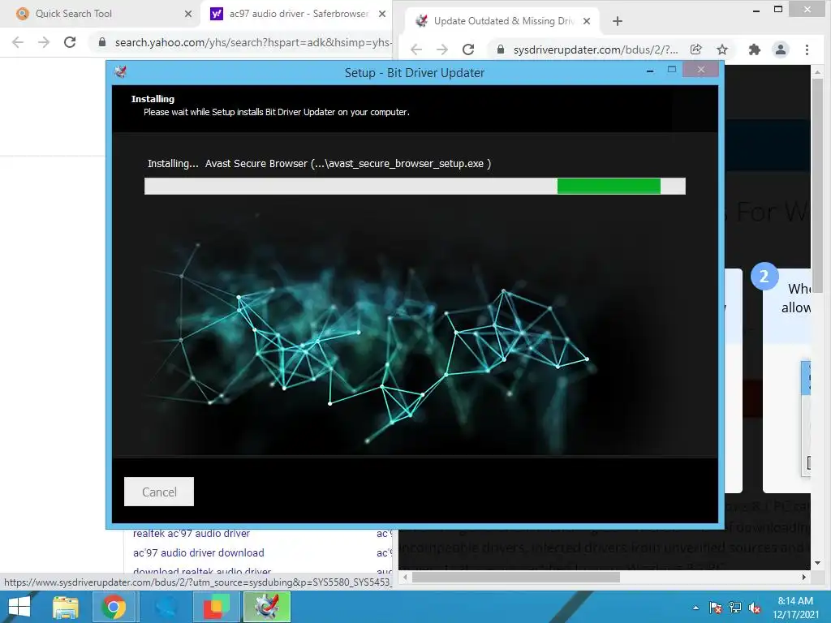View the sysdriverupdater site lock icon
The height and width of the screenshot is (623, 831).
(x=500, y=49)
